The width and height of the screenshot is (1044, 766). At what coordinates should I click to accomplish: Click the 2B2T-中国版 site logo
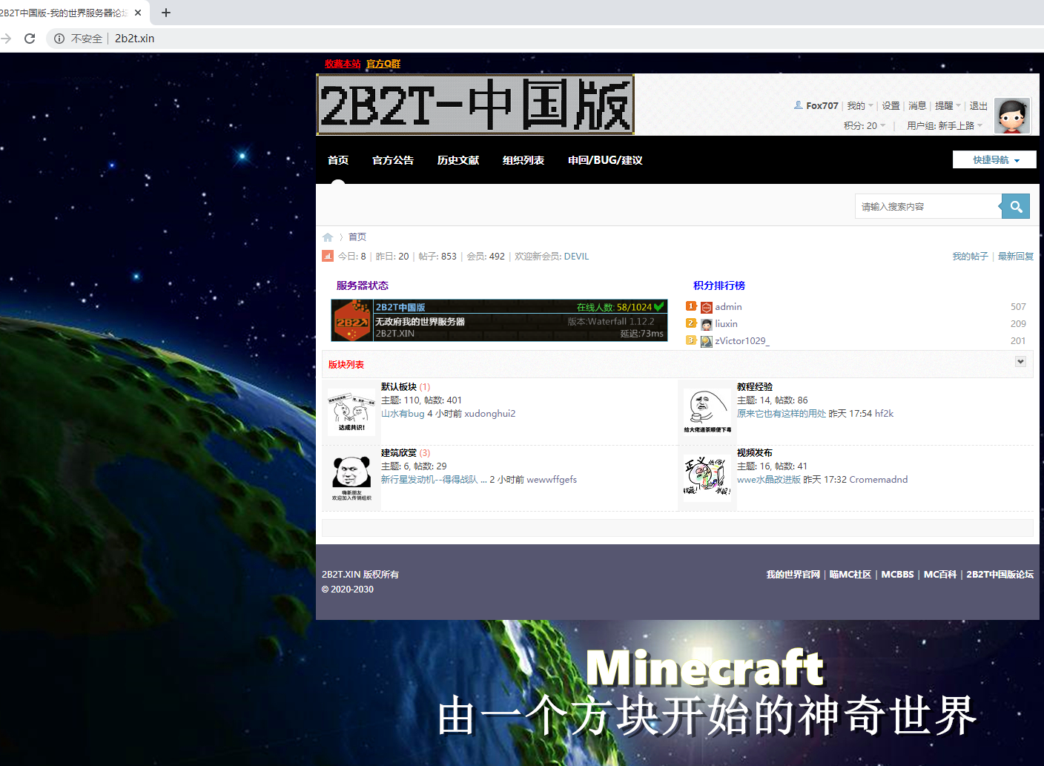[x=475, y=105]
